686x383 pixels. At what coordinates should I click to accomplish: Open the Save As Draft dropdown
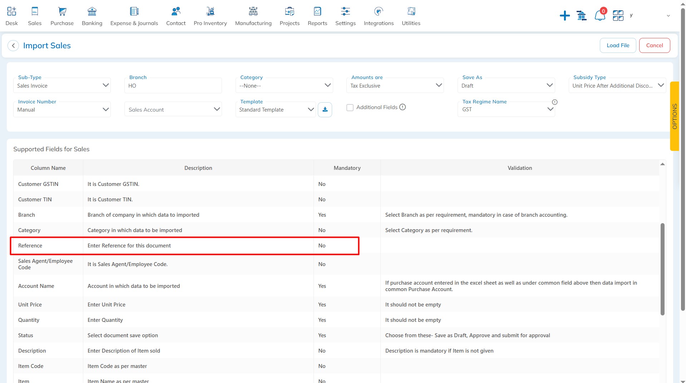506,85
